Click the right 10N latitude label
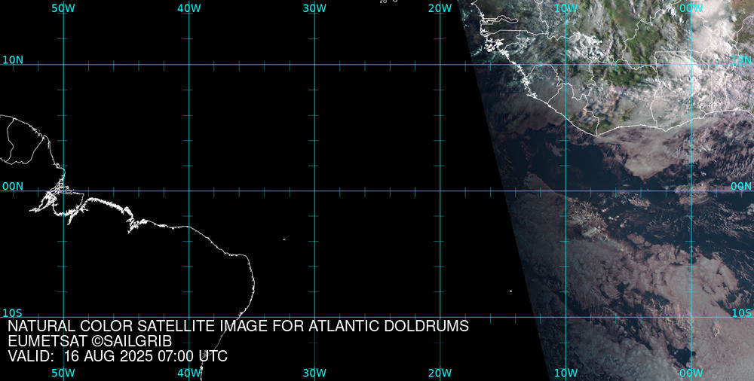The height and width of the screenshot is (381, 754). [x=741, y=60]
